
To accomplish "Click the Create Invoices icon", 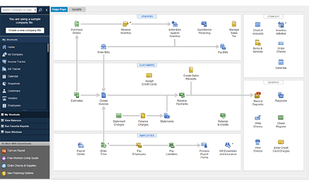I will tap(104, 95).
